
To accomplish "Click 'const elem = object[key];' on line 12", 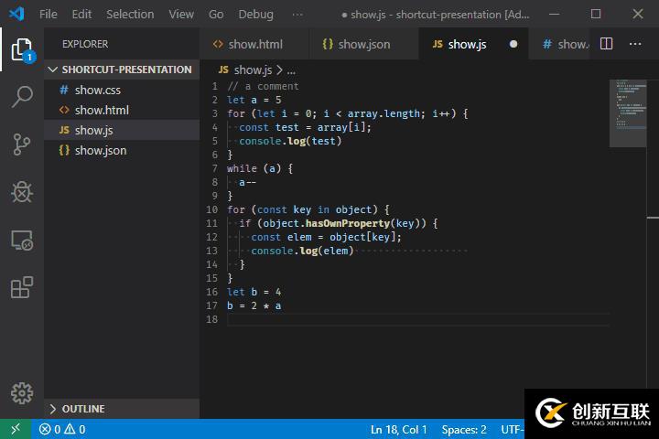I will pos(326,237).
